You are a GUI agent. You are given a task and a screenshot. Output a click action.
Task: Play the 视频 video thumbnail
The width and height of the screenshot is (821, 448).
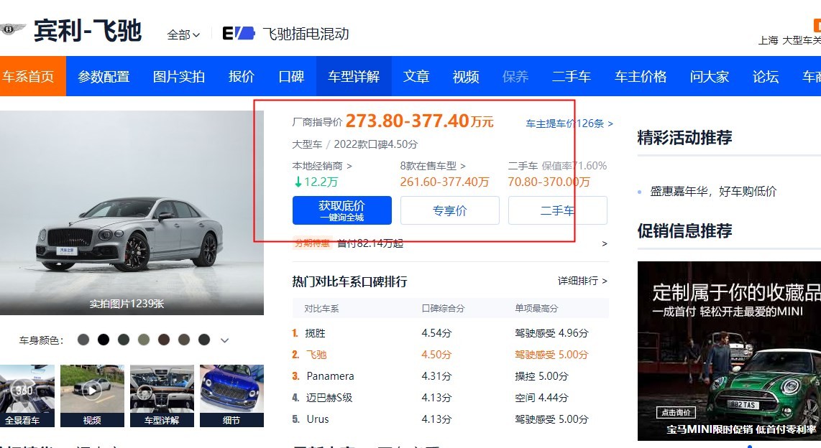[x=91, y=390]
